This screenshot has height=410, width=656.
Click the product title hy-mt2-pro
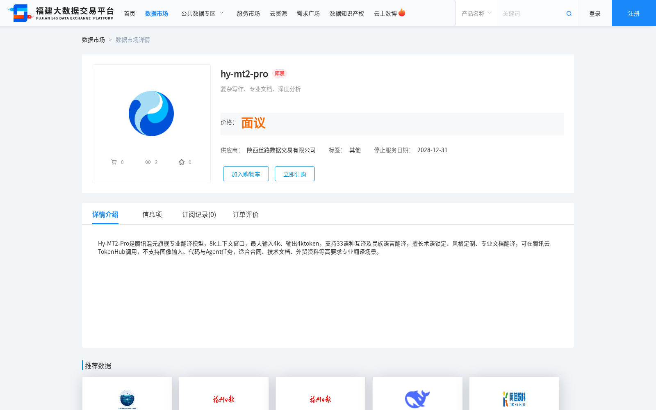point(244,74)
